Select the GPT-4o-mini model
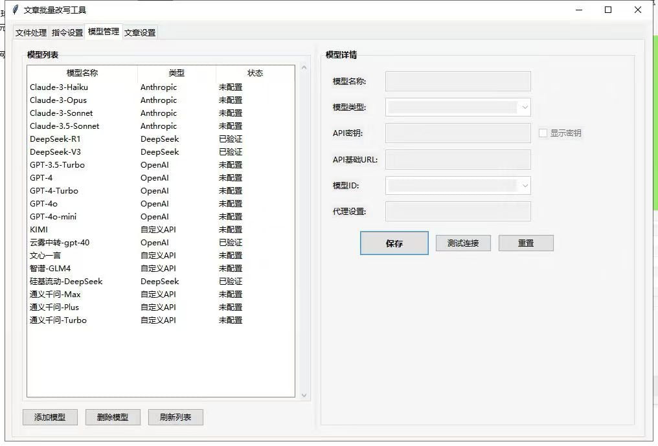 [x=161, y=217]
